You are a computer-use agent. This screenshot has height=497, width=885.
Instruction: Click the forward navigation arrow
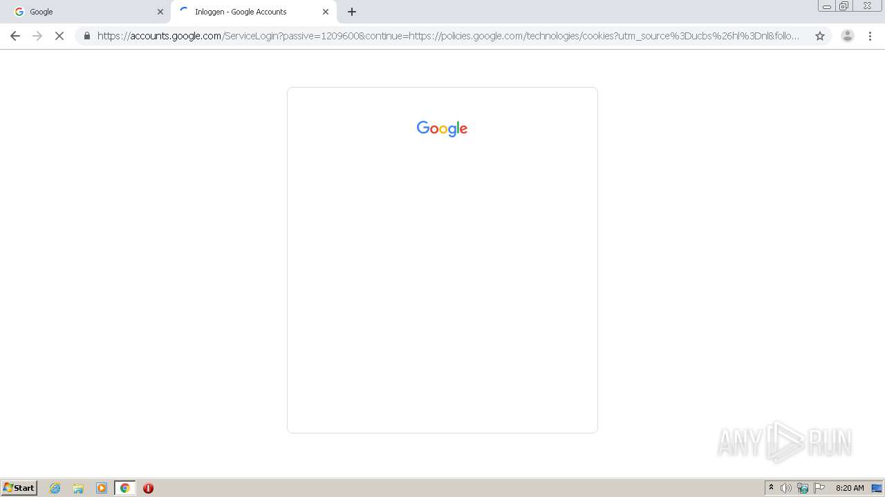click(37, 36)
